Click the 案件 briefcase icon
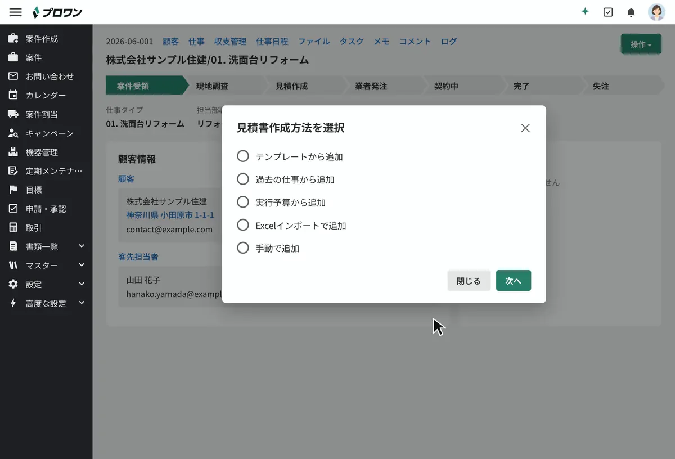675x459 pixels. point(13,57)
